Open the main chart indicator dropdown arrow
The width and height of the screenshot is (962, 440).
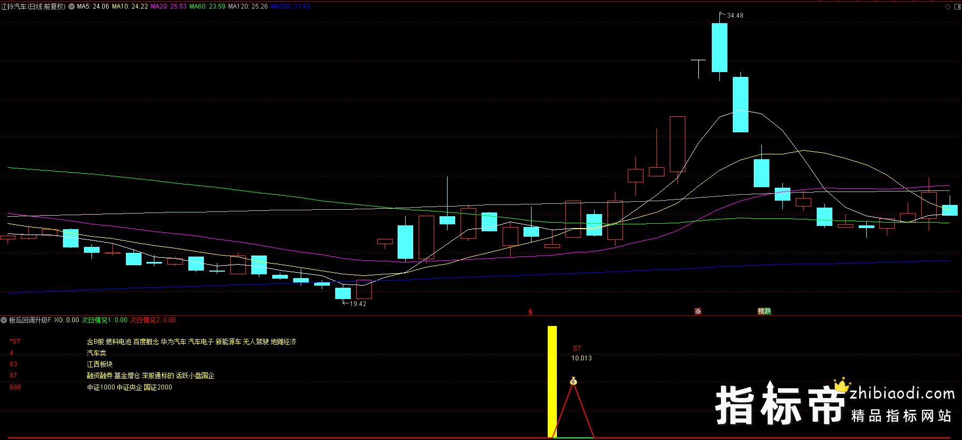point(72,6)
